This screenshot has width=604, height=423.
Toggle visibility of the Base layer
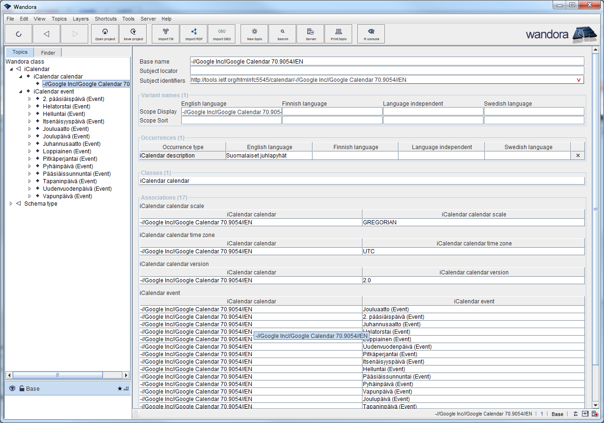click(12, 388)
